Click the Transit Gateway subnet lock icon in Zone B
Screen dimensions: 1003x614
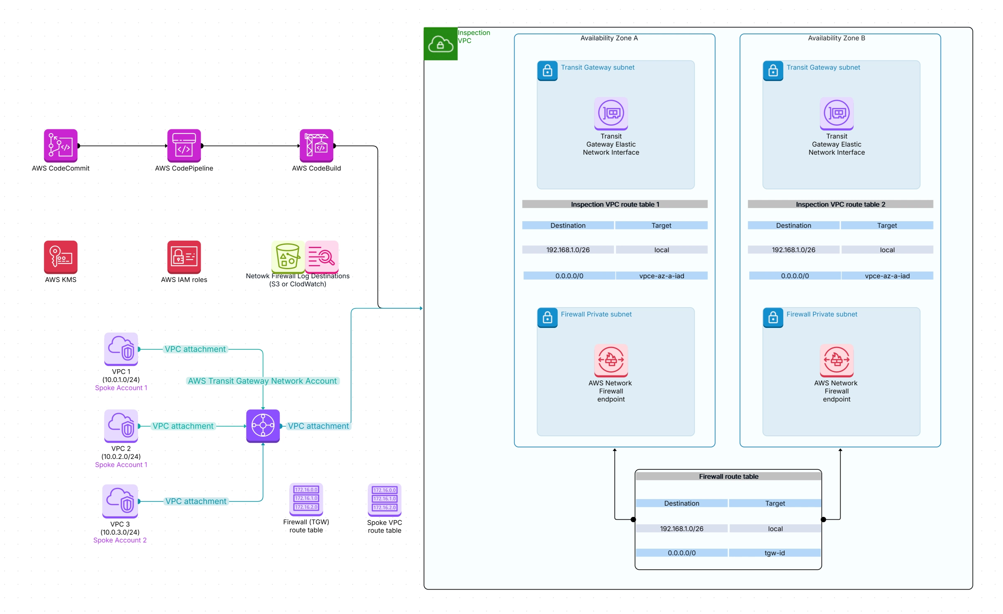click(x=773, y=71)
